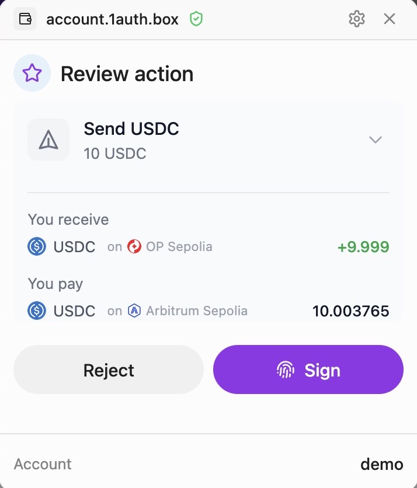
Task: Click the USDC coin icon under You pay
Action: coord(36,311)
